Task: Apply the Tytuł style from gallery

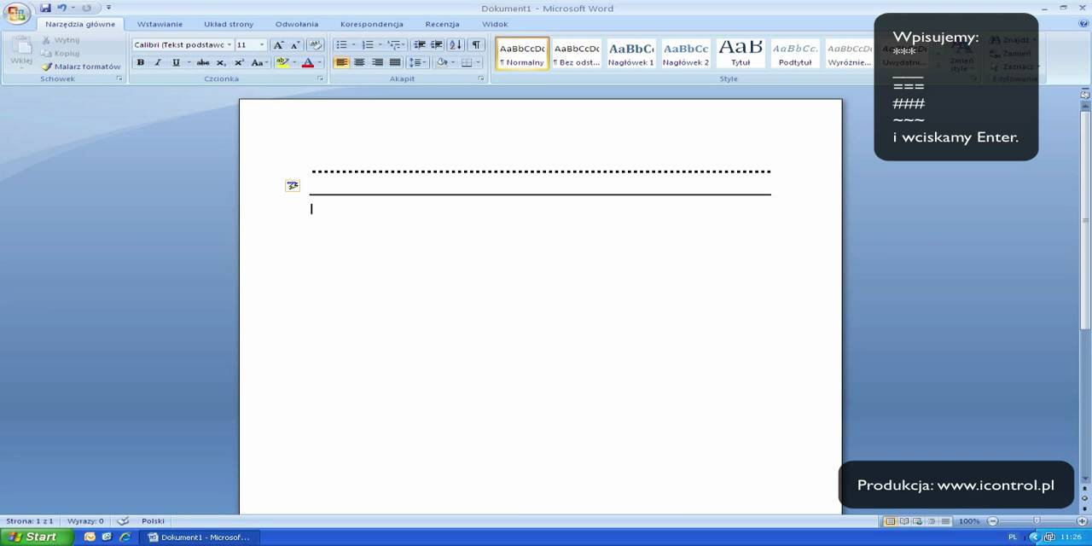Action: point(741,53)
